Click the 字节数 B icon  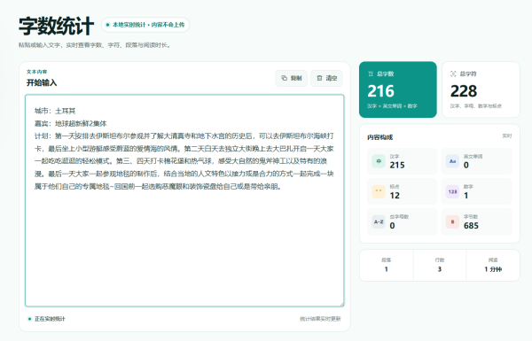[x=452, y=222]
